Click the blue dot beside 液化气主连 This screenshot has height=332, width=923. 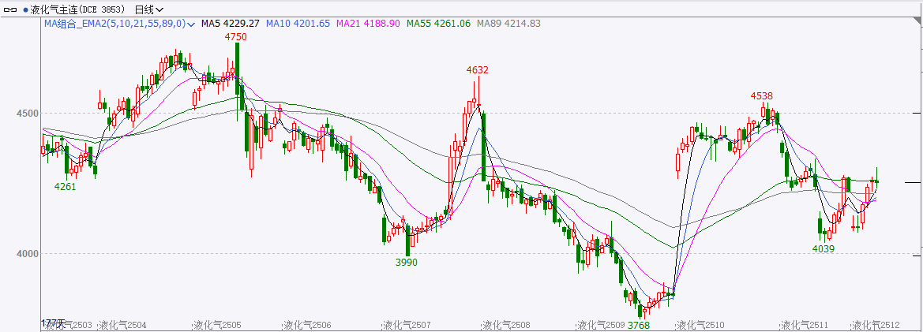(x=26, y=9)
